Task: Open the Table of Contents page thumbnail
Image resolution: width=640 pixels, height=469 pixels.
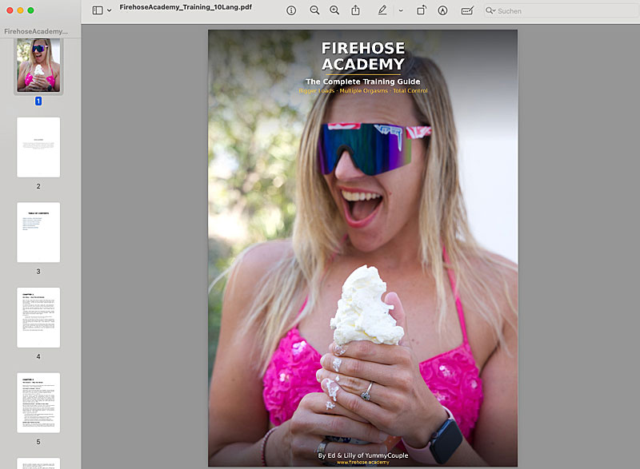Action: click(x=38, y=230)
